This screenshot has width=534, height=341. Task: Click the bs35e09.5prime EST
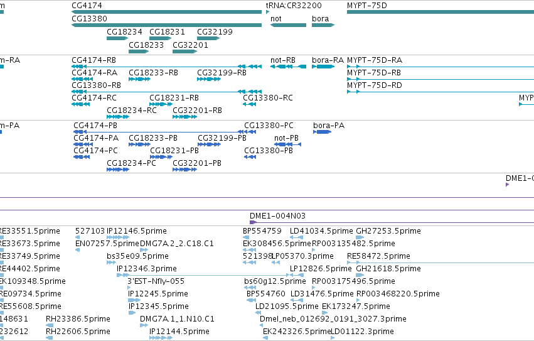click(111, 263)
